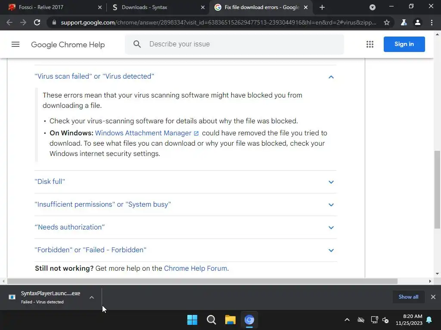Open the Chrome Help Forum link
The height and width of the screenshot is (330, 441).
click(x=196, y=268)
